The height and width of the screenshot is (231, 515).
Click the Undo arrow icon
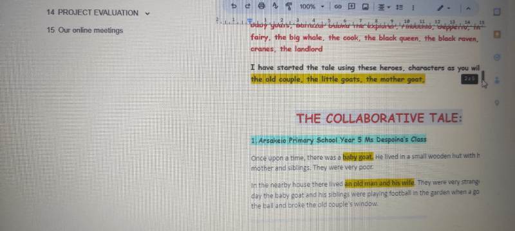click(234, 6)
